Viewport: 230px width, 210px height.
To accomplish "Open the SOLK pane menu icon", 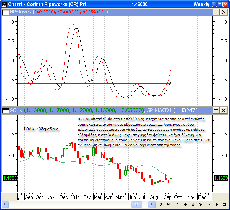I will [x=5, y=110].
